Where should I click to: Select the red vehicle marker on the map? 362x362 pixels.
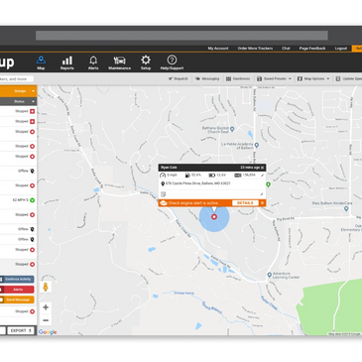(214, 217)
